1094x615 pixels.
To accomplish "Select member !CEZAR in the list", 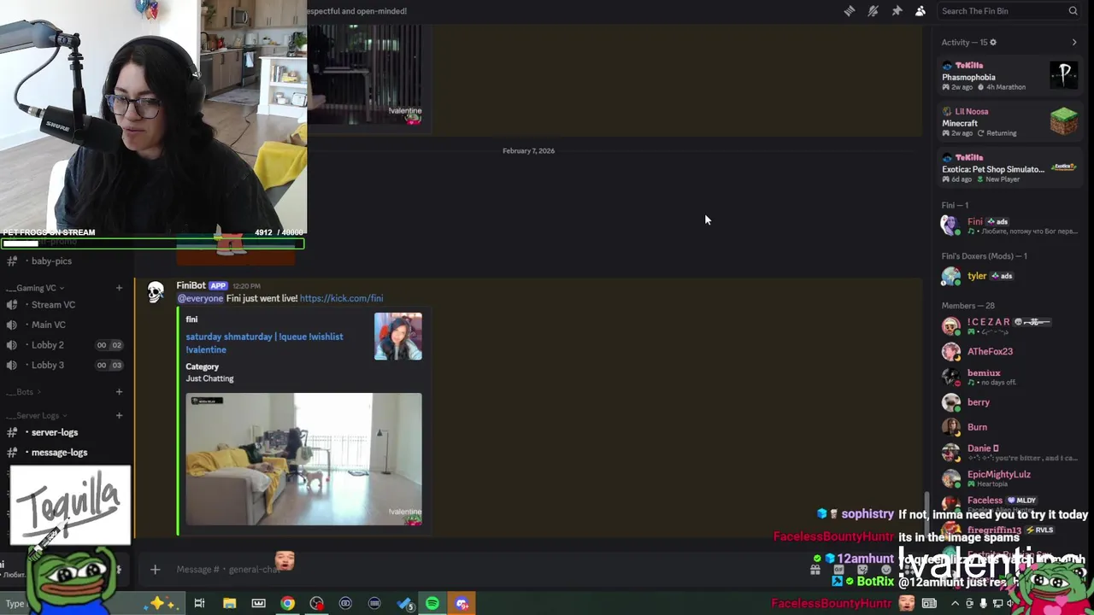I will [1009, 325].
